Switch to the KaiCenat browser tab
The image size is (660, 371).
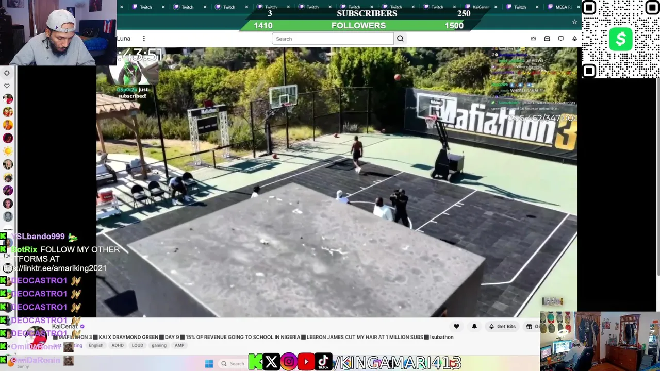480,7
